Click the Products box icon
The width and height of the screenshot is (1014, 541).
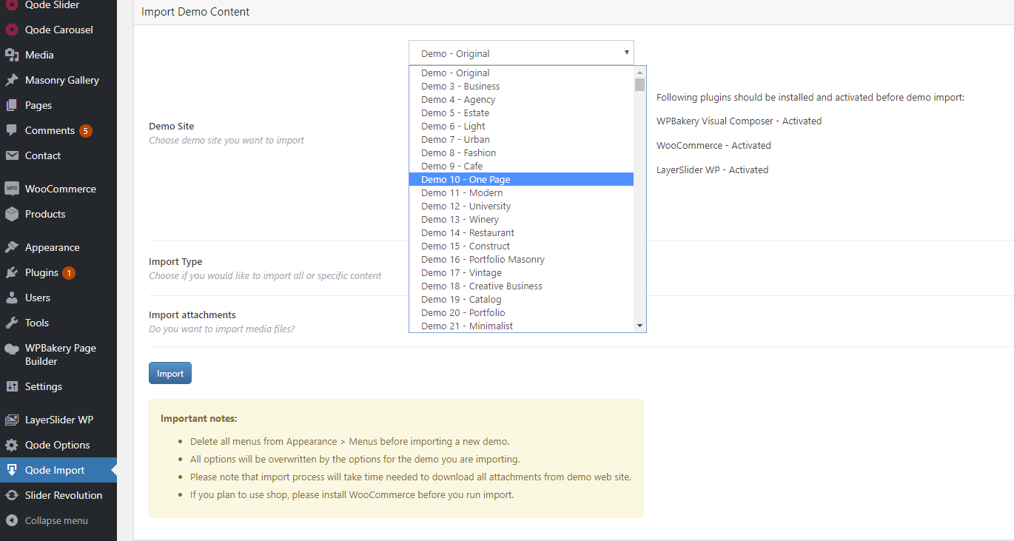(x=12, y=214)
